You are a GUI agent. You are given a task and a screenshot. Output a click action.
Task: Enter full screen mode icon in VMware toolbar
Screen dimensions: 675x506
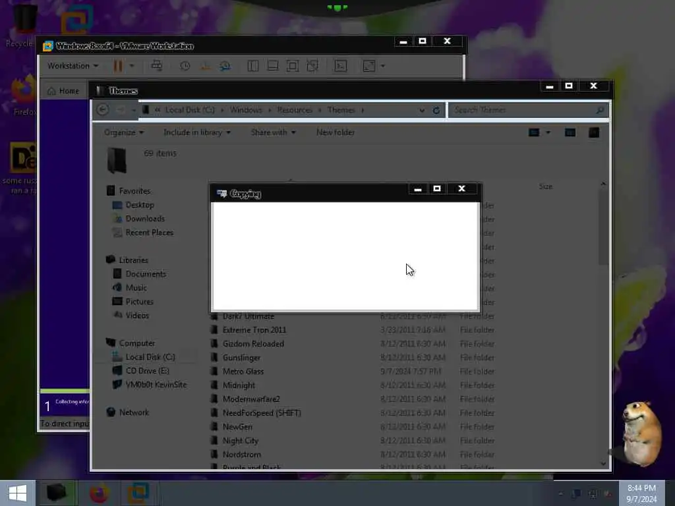point(292,66)
